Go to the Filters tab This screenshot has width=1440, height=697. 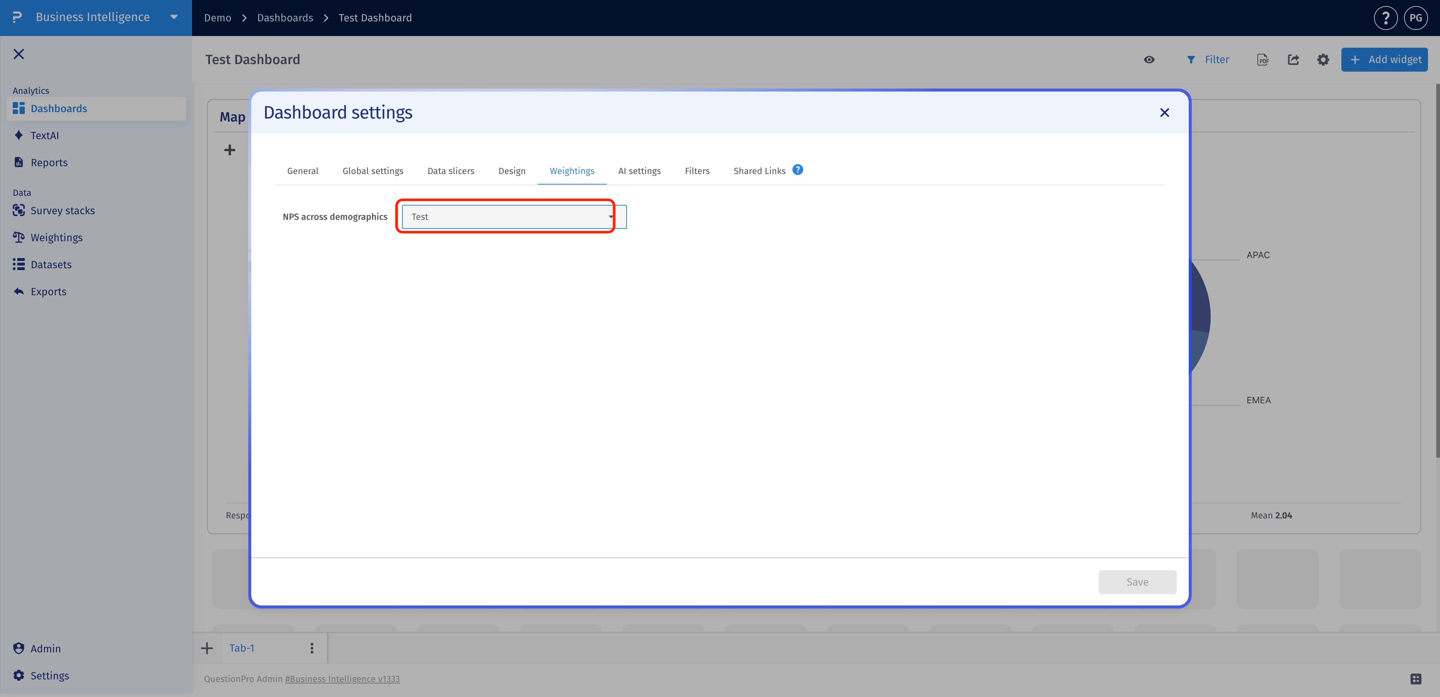696,171
